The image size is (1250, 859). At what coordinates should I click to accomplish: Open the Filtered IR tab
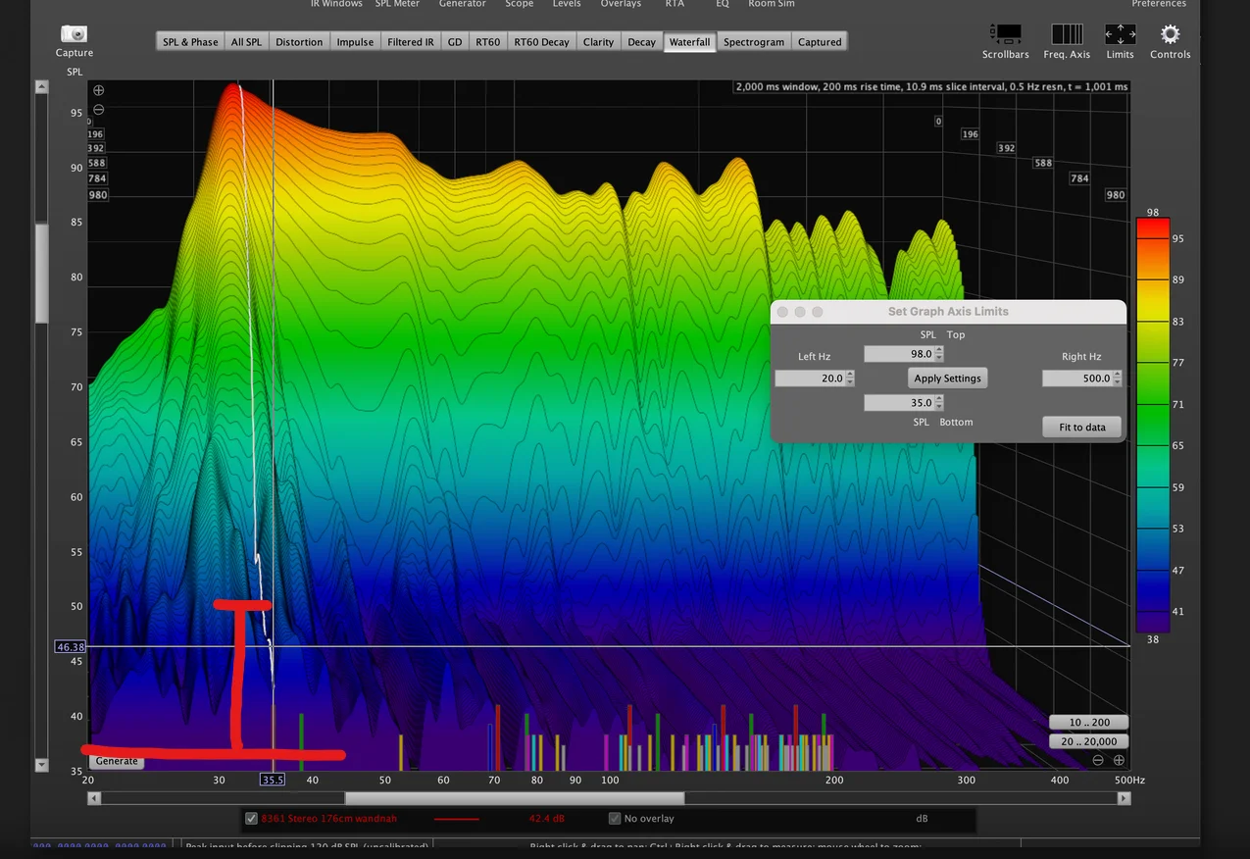tap(410, 42)
